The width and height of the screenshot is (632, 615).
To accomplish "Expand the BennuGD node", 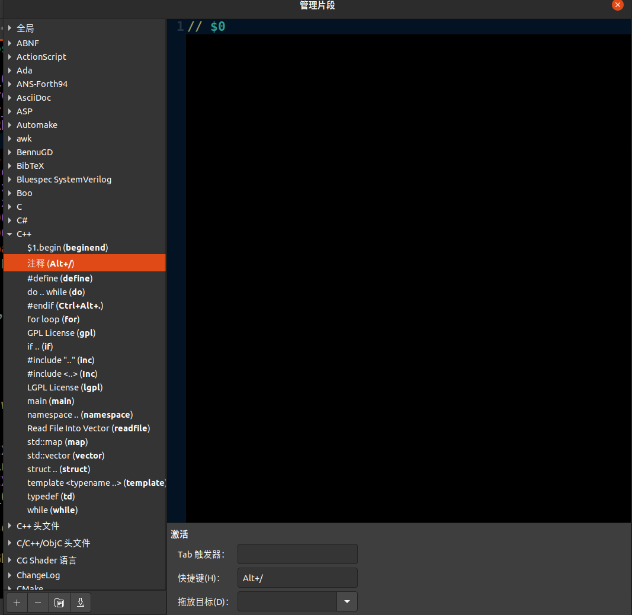I will tap(9, 152).
